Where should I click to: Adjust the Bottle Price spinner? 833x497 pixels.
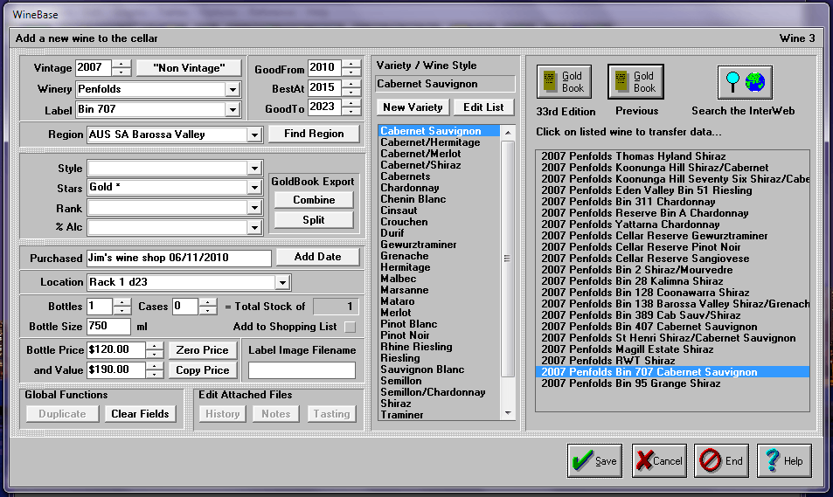[x=154, y=350]
